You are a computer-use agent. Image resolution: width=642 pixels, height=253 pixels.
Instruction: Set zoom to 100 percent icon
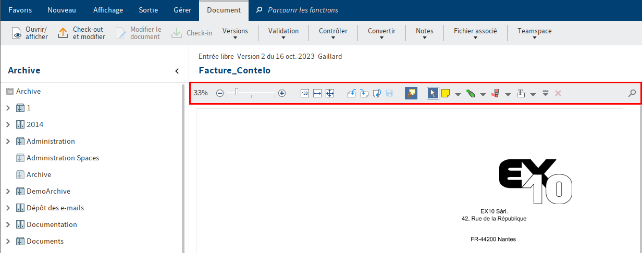point(305,93)
